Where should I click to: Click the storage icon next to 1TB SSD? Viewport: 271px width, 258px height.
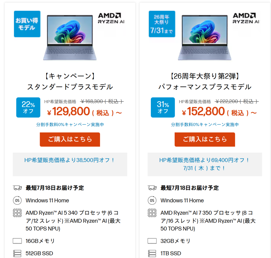[152, 253]
